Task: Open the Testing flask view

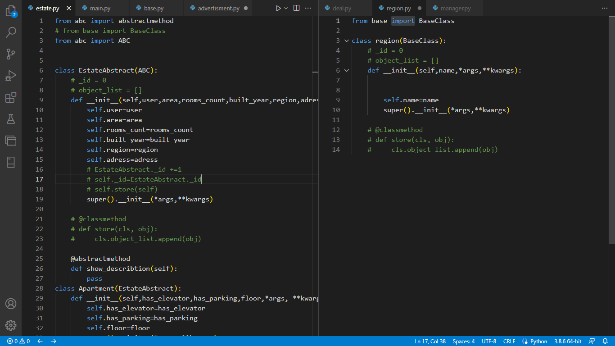Action: point(11,119)
